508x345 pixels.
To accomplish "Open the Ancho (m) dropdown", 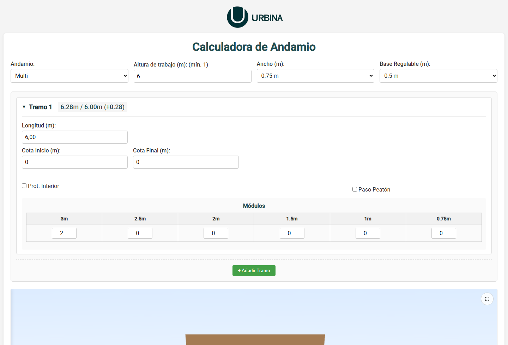I will pyautogui.click(x=315, y=76).
